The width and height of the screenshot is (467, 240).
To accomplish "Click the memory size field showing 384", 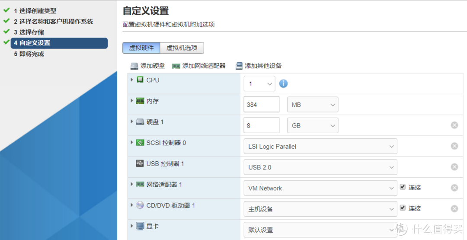I will pos(262,105).
